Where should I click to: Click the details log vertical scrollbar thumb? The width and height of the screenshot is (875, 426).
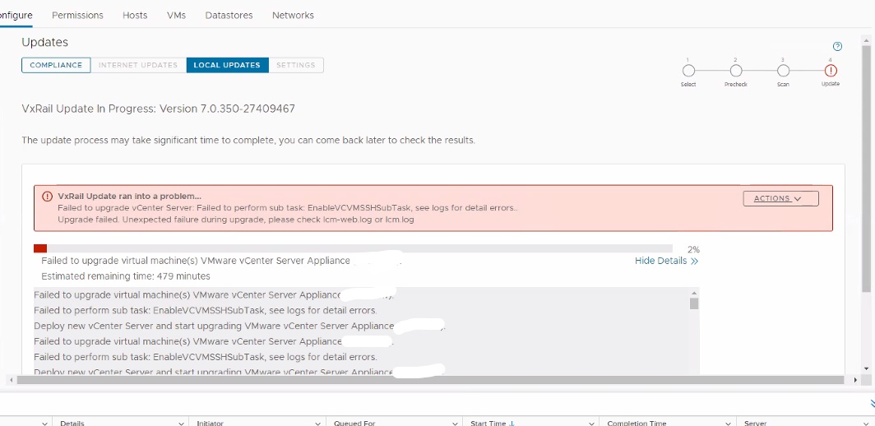point(694,303)
